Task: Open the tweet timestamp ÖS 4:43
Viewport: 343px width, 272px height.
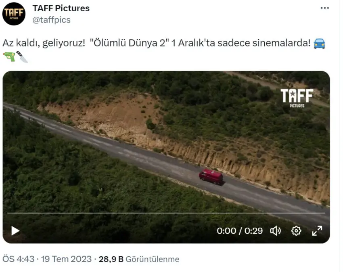Action: tap(19, 259)
